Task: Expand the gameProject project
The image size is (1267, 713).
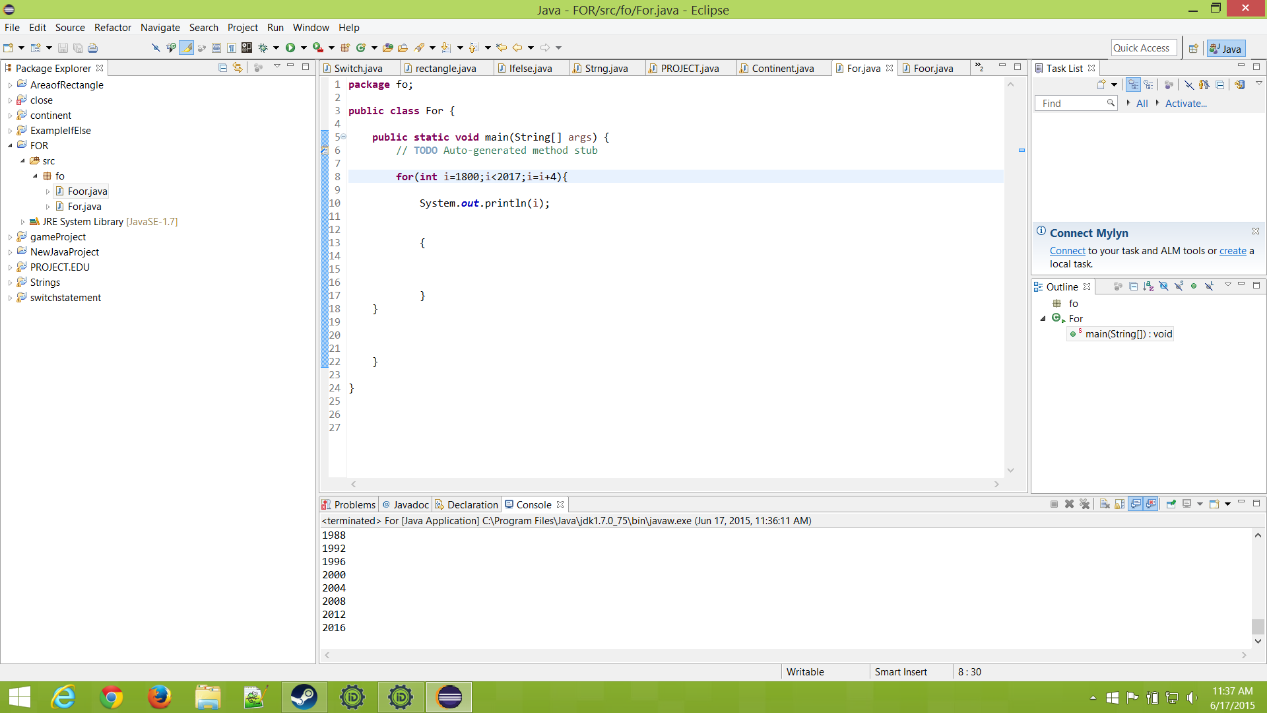Action: click(10, 237)
